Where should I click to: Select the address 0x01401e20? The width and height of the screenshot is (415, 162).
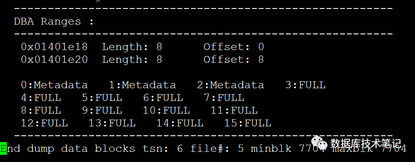(54, 59)
